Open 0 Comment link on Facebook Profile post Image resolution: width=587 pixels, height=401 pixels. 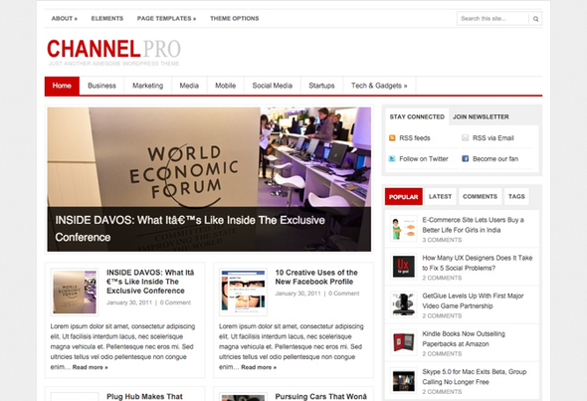click(x=343, y=294)
